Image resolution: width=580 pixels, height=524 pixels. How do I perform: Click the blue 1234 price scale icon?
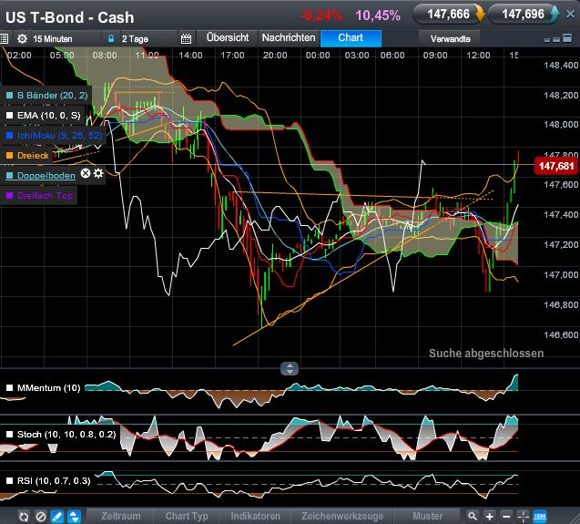[540, 516]
